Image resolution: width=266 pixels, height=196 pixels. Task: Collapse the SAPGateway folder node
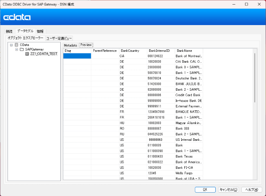click(x=17, y=49)
